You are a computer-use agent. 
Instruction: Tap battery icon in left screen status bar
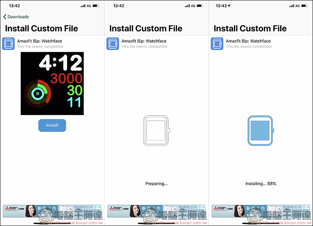[95, 6]
